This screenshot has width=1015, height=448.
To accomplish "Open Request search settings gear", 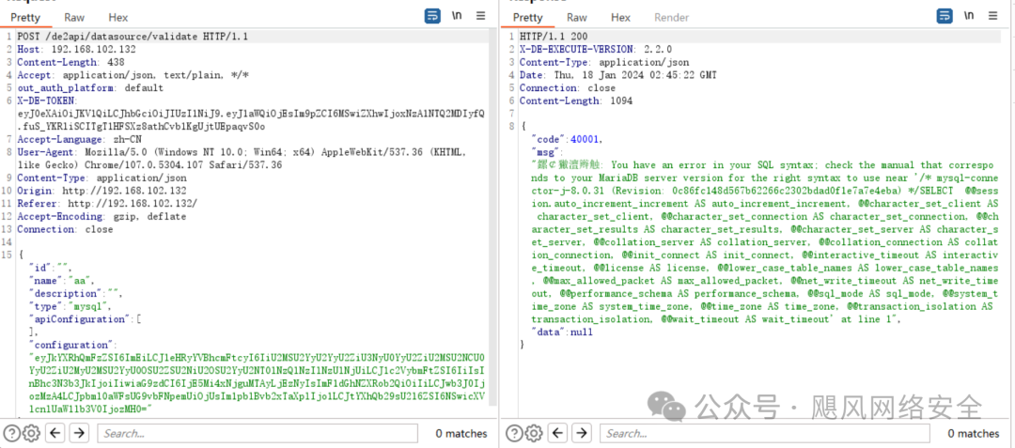I will tap(32, 432).
